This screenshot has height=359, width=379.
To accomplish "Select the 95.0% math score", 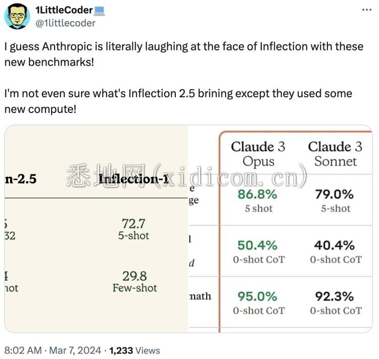I will tap(258, 297).
